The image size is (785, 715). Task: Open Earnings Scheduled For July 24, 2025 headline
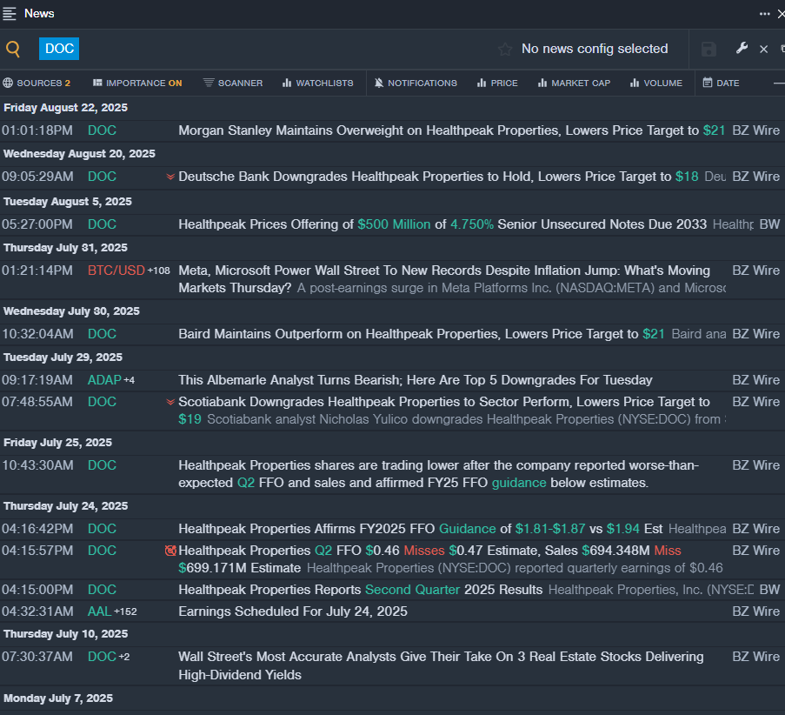[293, 611]
